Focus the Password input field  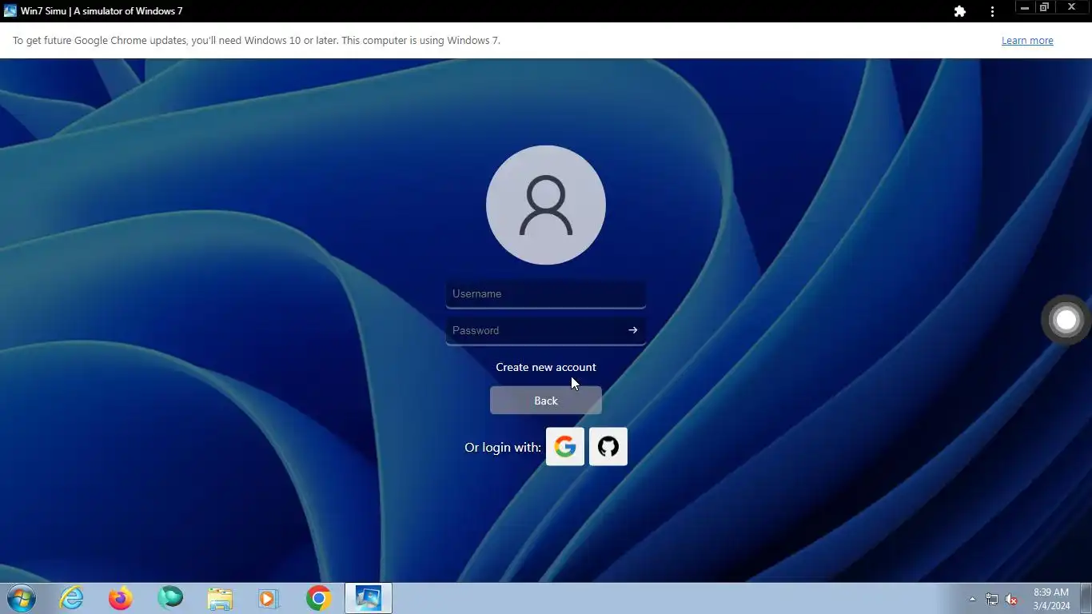click(546, 331)
